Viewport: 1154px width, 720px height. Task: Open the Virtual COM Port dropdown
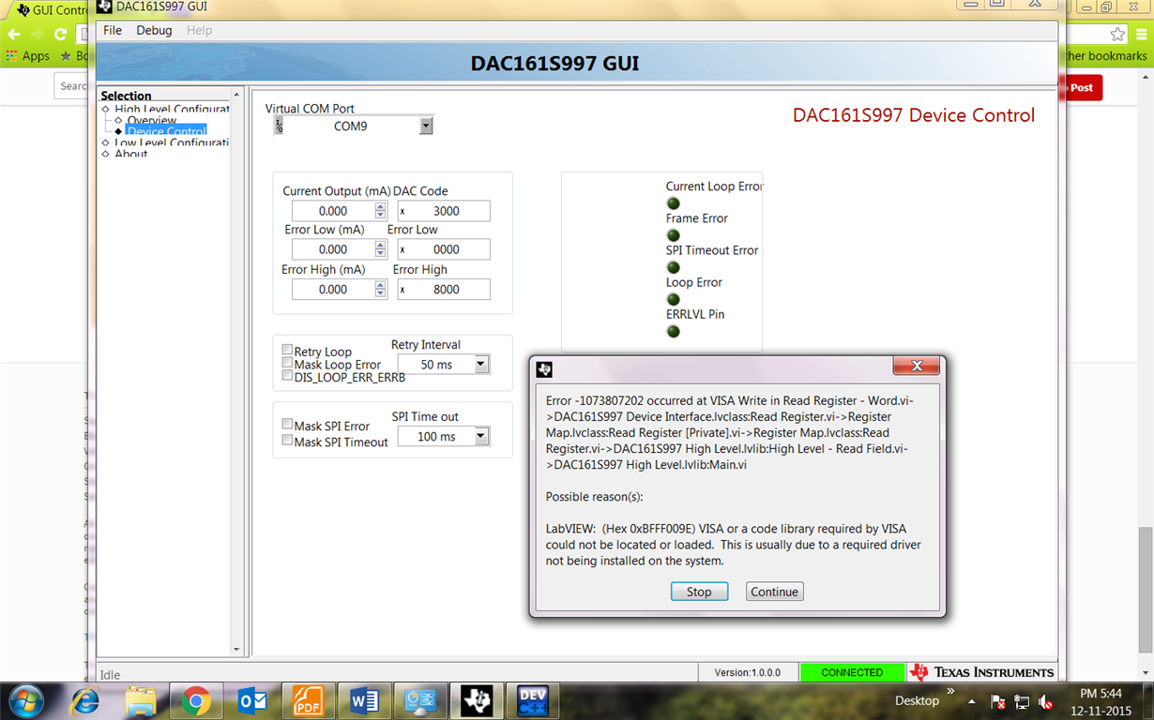(426, 126)
